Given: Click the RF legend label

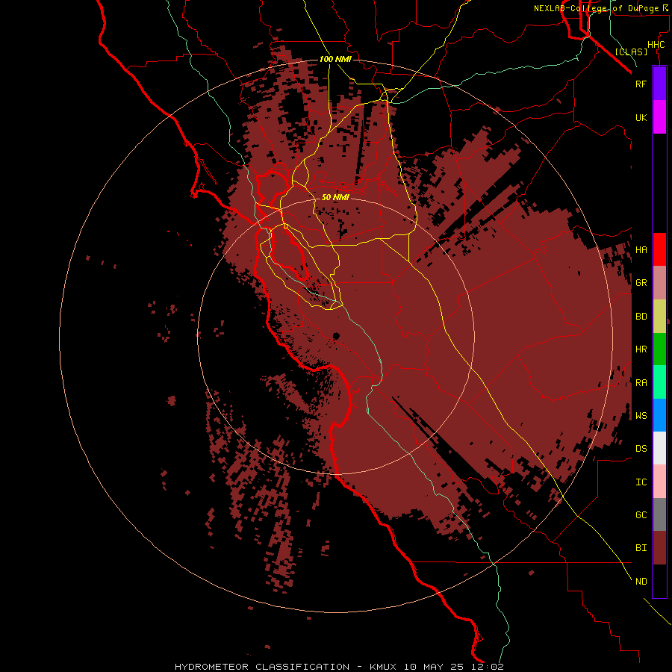Looking at the screenshot, I should point(641,84).
